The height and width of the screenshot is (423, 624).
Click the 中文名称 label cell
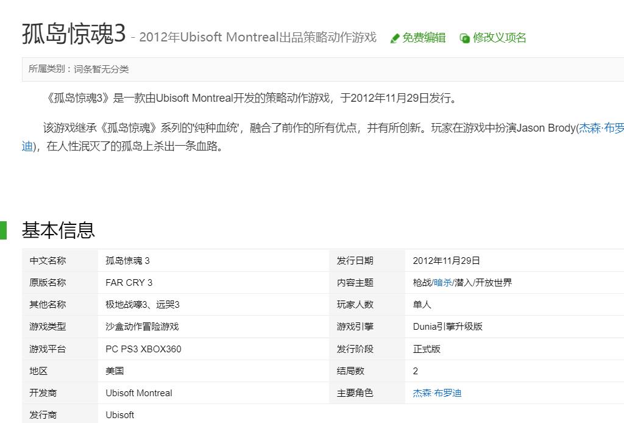coord(60,261)
